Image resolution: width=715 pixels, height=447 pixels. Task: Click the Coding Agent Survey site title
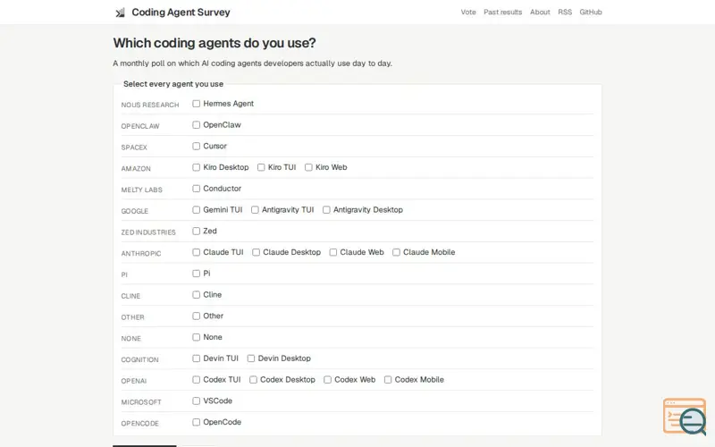(x=181, y=13)
